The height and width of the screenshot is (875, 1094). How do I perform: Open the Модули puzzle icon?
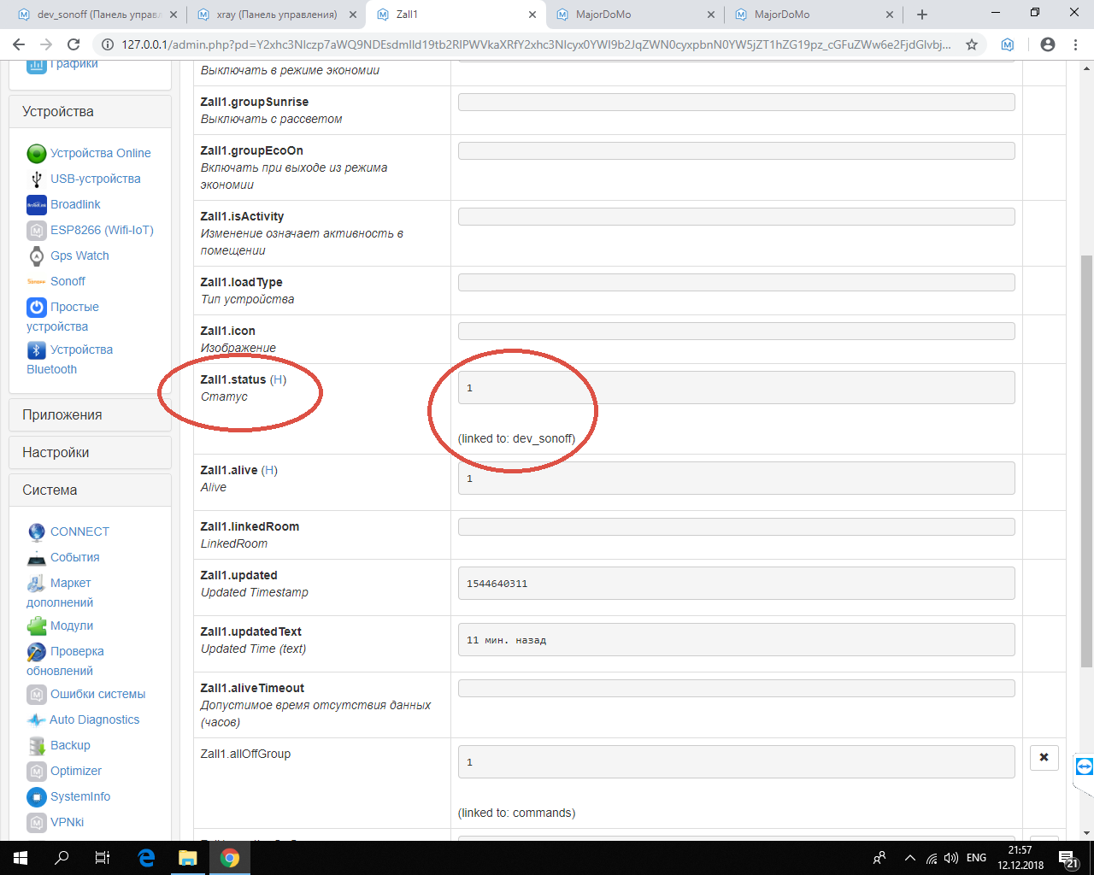[x=36, y=626]
